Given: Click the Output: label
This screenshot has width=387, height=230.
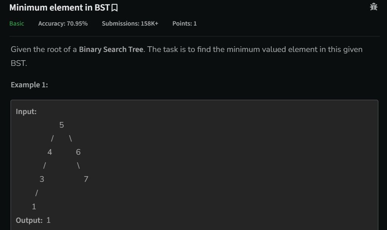Looking at the screenshot, I should pyautogui.click(x=29, y=220).
